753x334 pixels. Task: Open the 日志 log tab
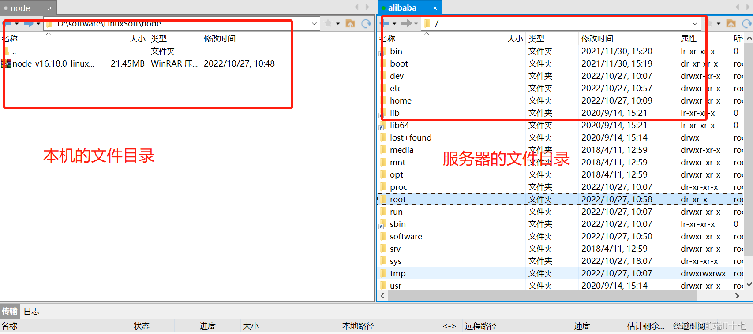coord(31,311)
